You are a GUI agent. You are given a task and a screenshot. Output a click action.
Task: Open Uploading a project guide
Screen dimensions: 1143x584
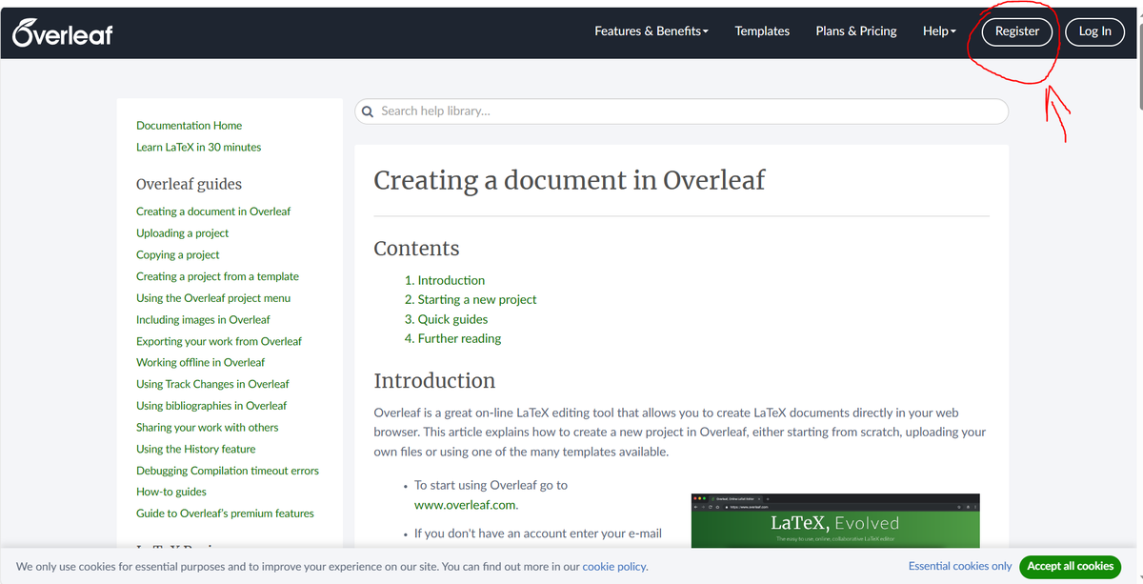[182, 233]
